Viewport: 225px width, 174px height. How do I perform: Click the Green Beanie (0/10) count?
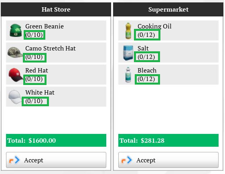pyautogui.click(x=34, y=35)
